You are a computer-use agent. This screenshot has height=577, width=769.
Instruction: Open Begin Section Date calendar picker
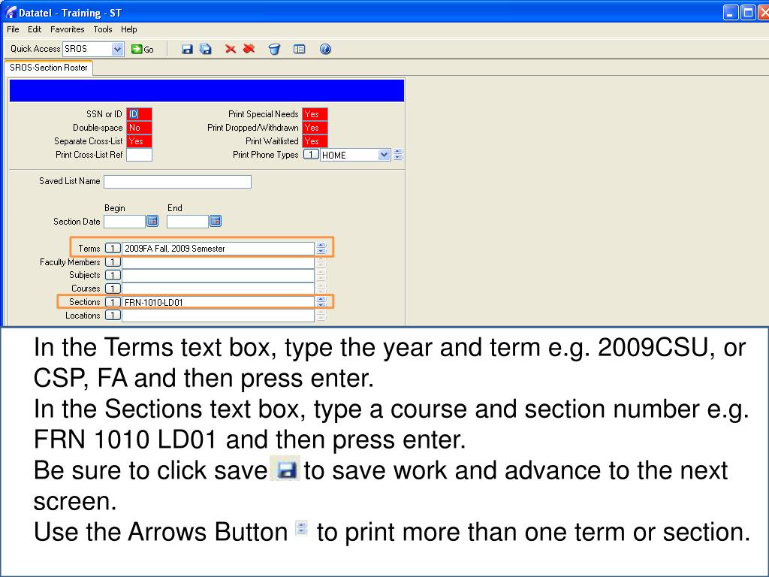pyautogui.click(x=152, y=222)
